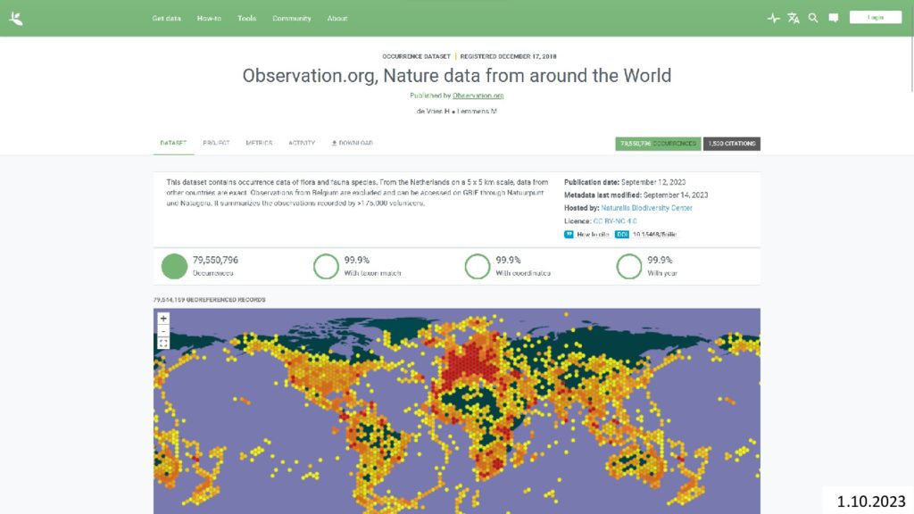Screen dimensions: 914x514
Task: Open the Download tab
Action: pyautogui.click(x=352, y=144)
